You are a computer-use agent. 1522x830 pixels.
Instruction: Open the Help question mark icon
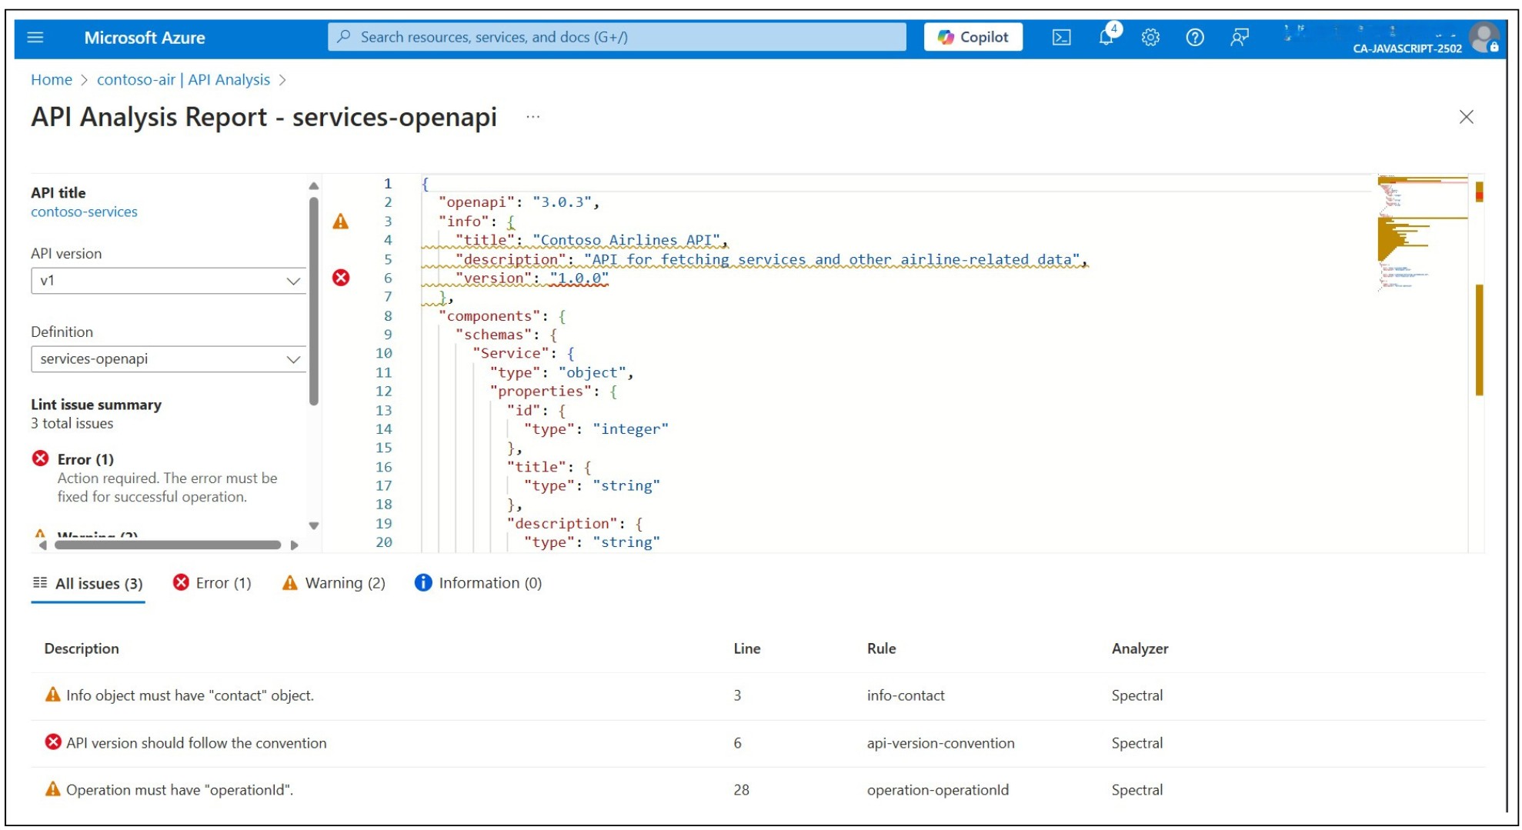click(x=1195, y=37)
